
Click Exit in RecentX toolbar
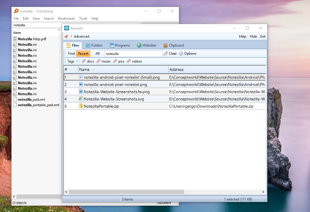(x=263, y=36)
